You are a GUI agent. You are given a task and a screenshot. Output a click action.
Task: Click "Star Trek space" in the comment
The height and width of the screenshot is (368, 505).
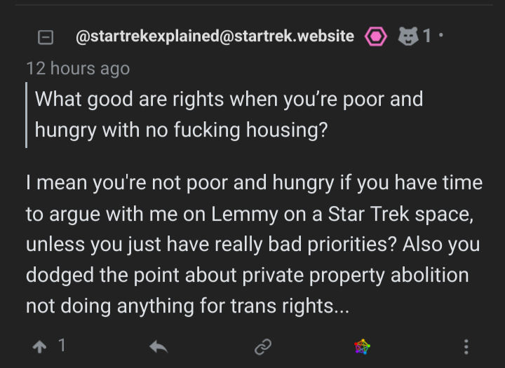pyautogui.click(x=400, y=214)
